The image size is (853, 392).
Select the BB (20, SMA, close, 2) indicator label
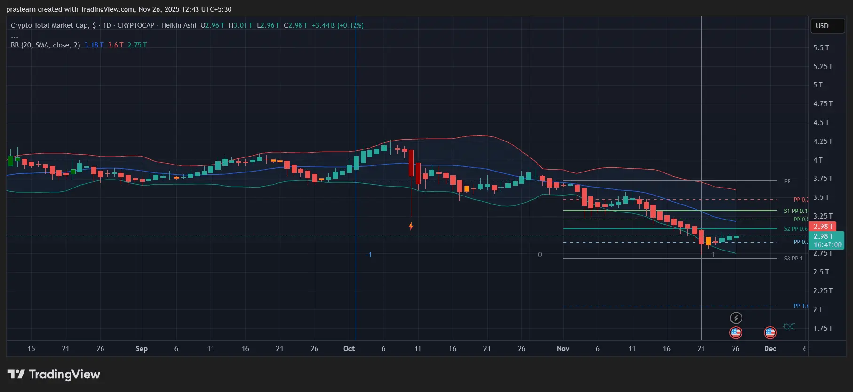[x=46, y=45]
